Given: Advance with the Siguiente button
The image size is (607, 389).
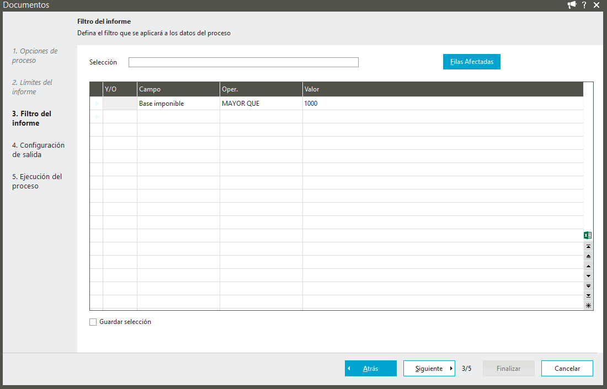Looking at the screenshot, I should 429,369.
